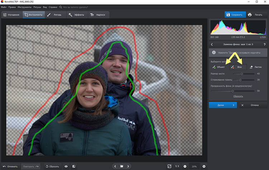This screenshot has height=170, width=269.
Task: Go to the previous photo arrow
Action: pyautogui.click(x=115, y=166)
